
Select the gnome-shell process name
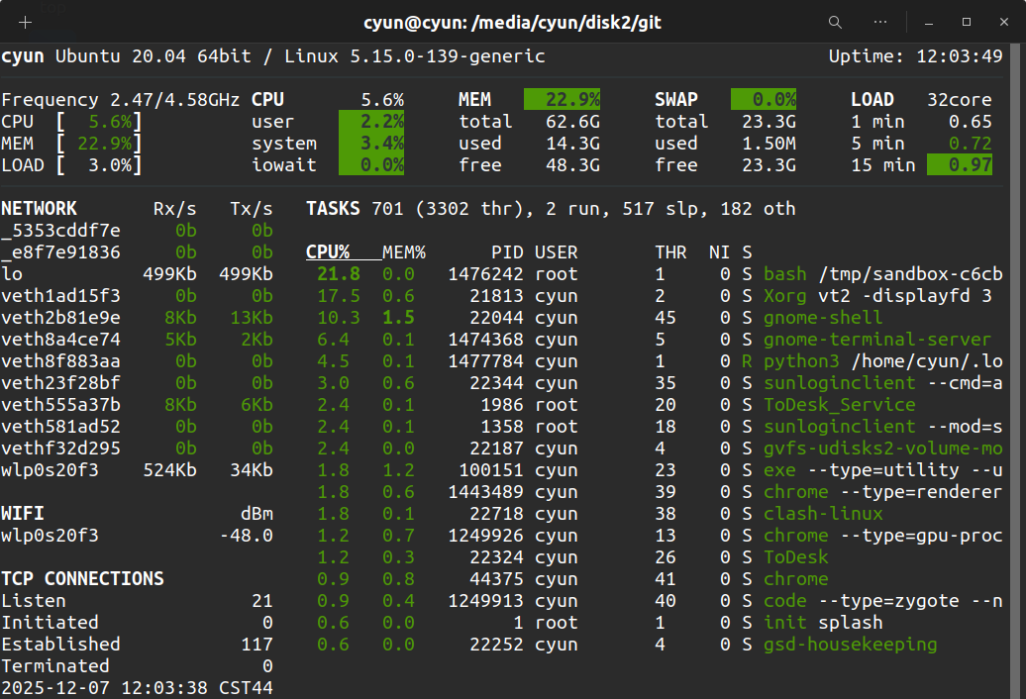coord(823,318)
